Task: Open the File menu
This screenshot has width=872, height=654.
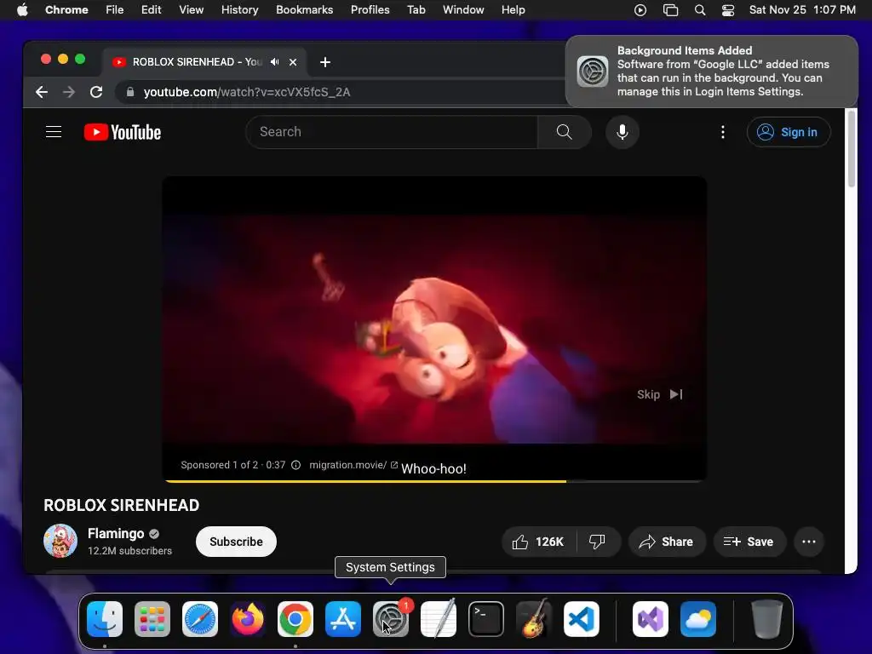Action: coord(115,10)
